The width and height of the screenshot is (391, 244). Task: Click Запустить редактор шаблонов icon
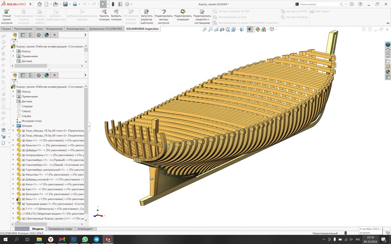pyautogui.click(x=146, y=12)
